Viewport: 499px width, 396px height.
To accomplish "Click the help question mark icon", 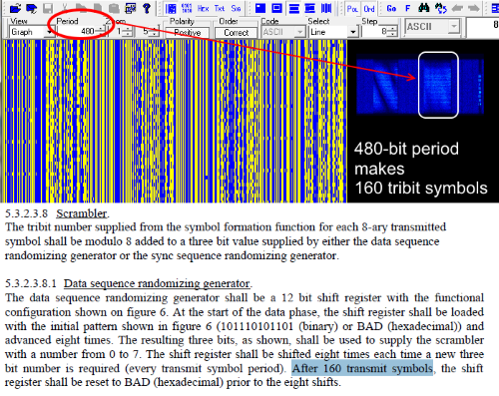I will pyautogui.click(x=147, y=8).
